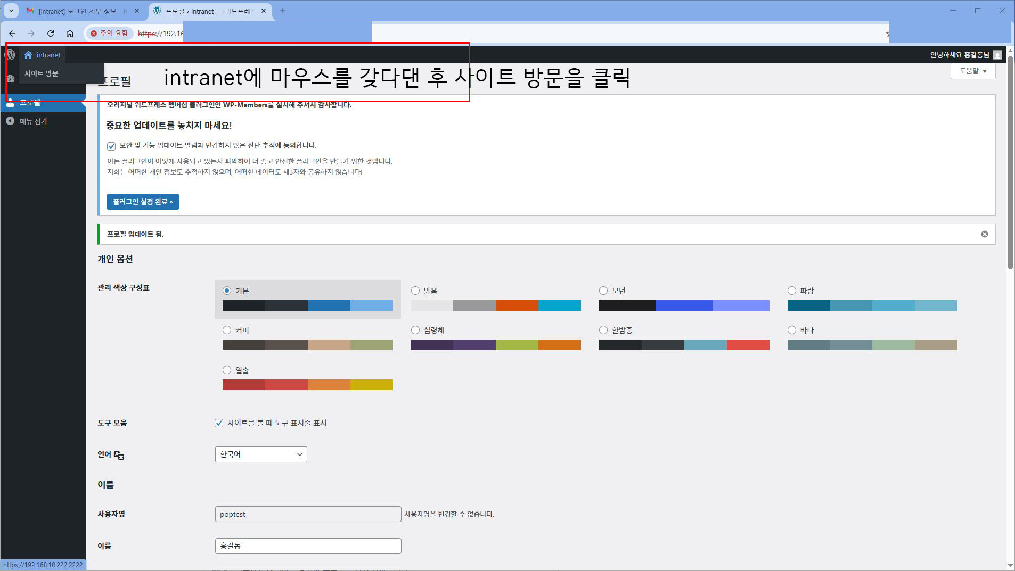1015x571 pixels.
Task: Click the intranet home icon
Action: pos(28,55)
